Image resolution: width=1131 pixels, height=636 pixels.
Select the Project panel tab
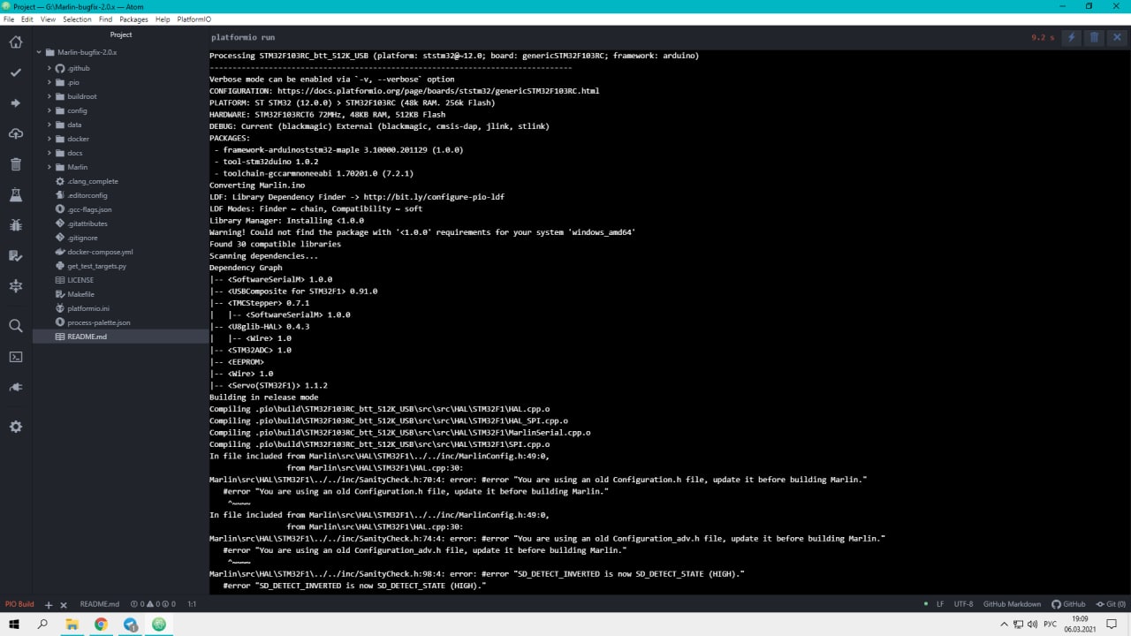tap(121, 34)
